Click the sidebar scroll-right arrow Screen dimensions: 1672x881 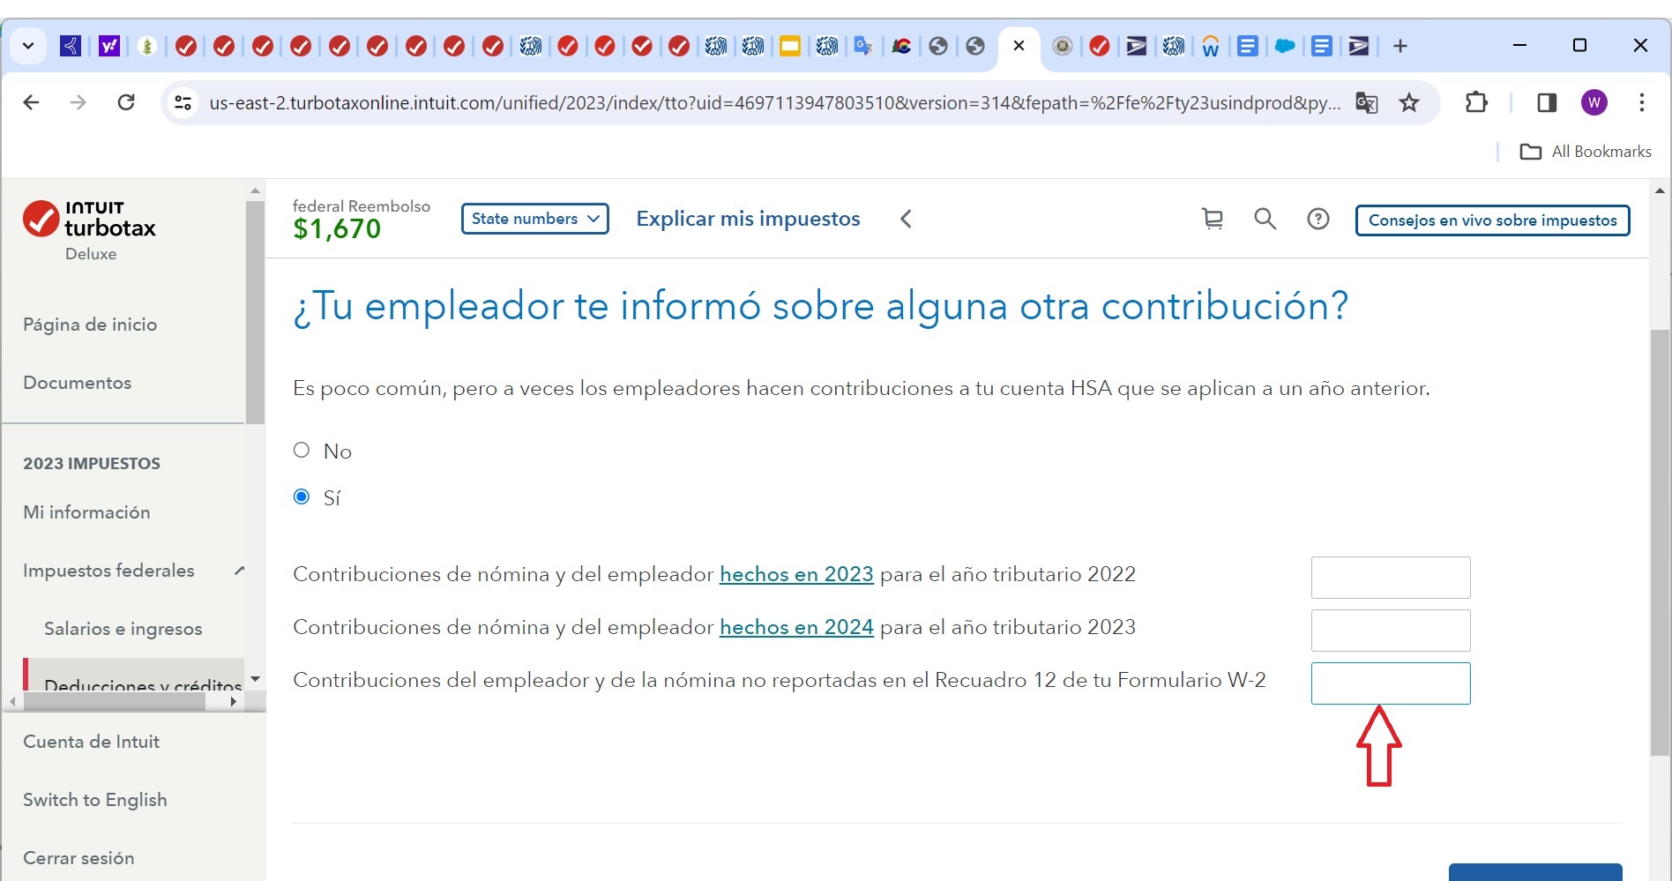point(233,702)
